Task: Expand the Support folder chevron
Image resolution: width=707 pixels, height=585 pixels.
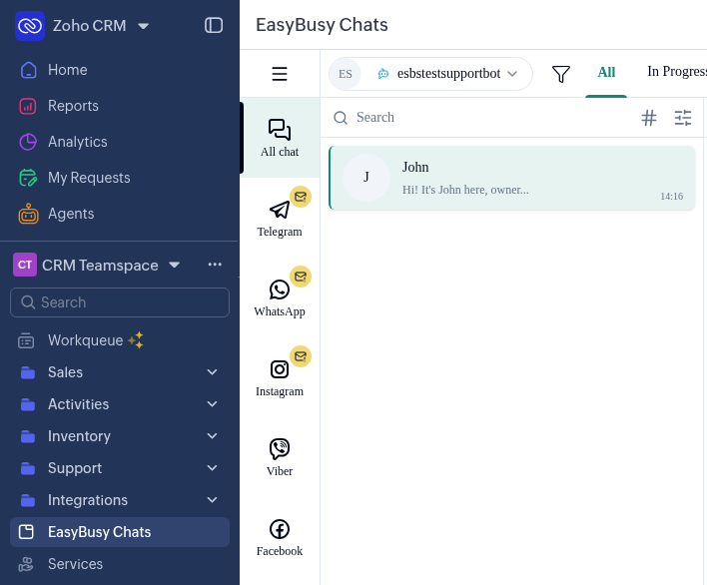Action: click(x=212, y=468)
